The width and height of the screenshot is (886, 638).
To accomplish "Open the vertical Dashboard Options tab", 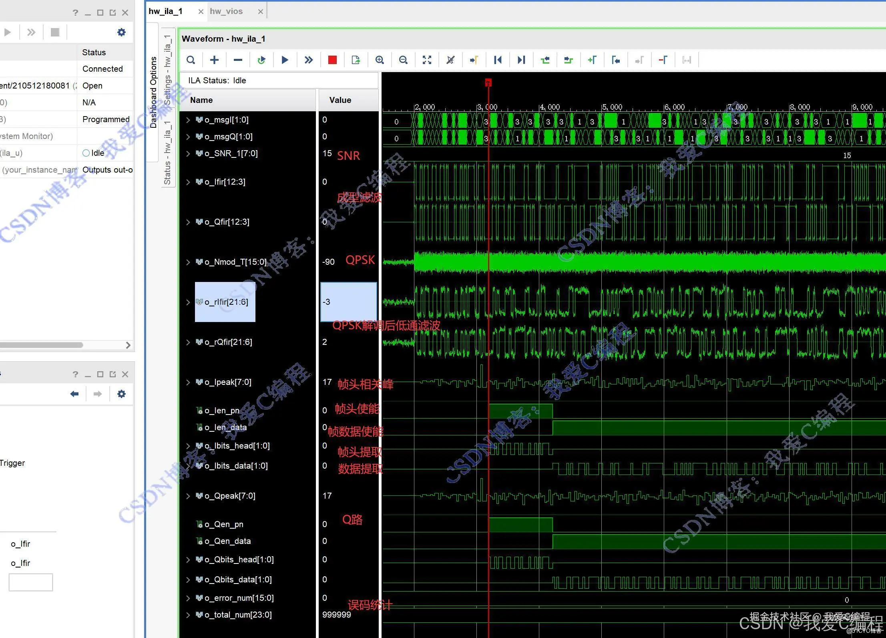I will pyautogui.click(x=153, y=92).
